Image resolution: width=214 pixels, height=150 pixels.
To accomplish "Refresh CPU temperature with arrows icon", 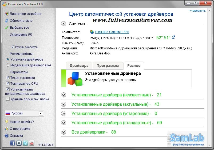I will coord(173,37).
